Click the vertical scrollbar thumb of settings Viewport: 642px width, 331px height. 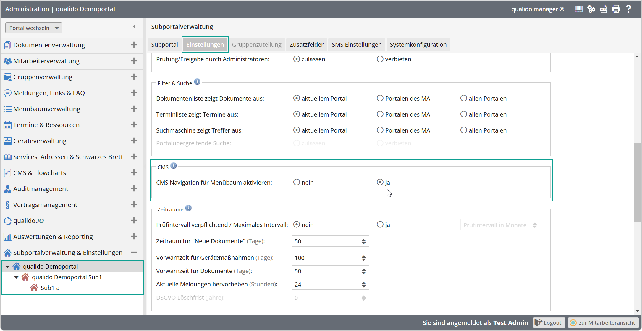click(637, 182)
